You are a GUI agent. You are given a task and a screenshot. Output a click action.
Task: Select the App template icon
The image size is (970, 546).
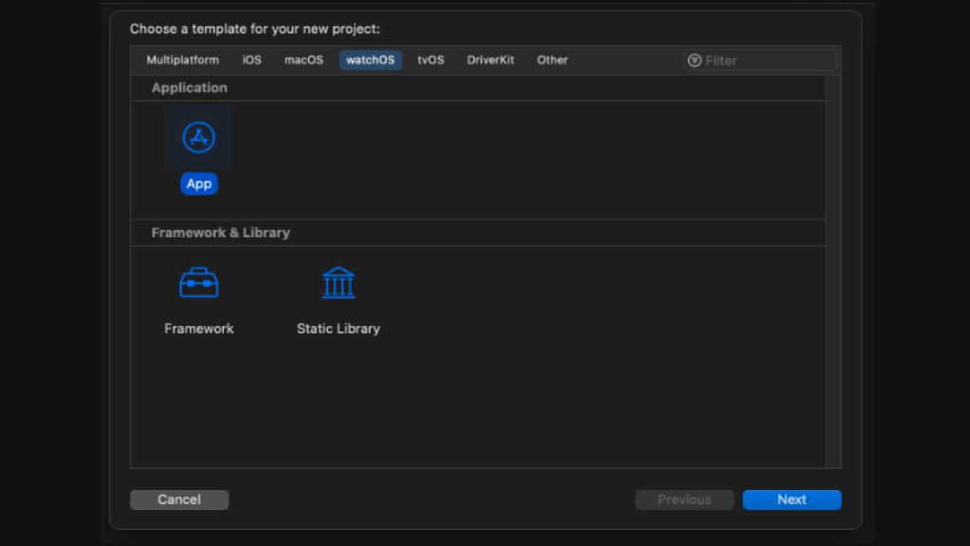pyautogui.click(x=199, y=138)
